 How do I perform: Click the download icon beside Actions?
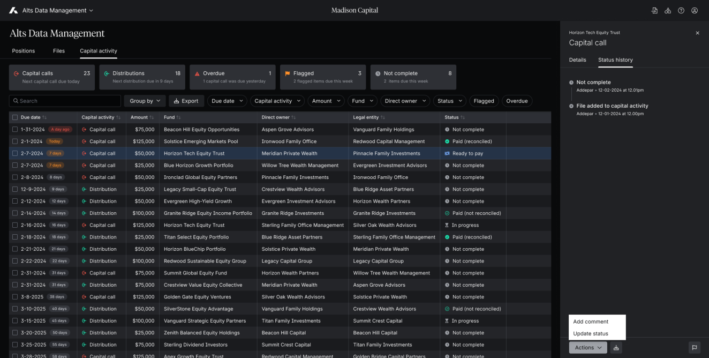[x=616, y=348]
